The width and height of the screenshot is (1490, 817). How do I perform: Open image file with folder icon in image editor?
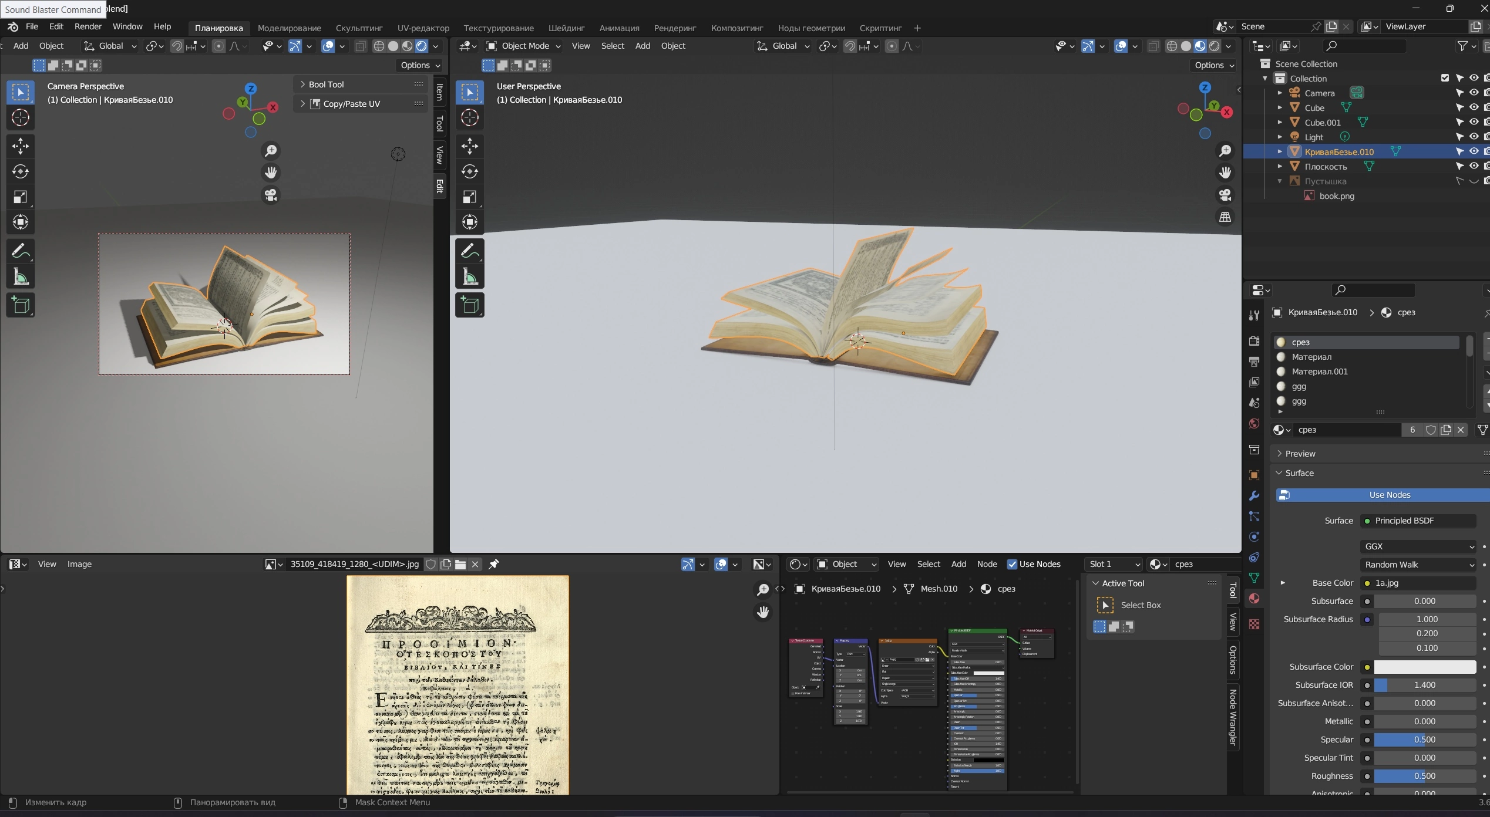(460, 564)
